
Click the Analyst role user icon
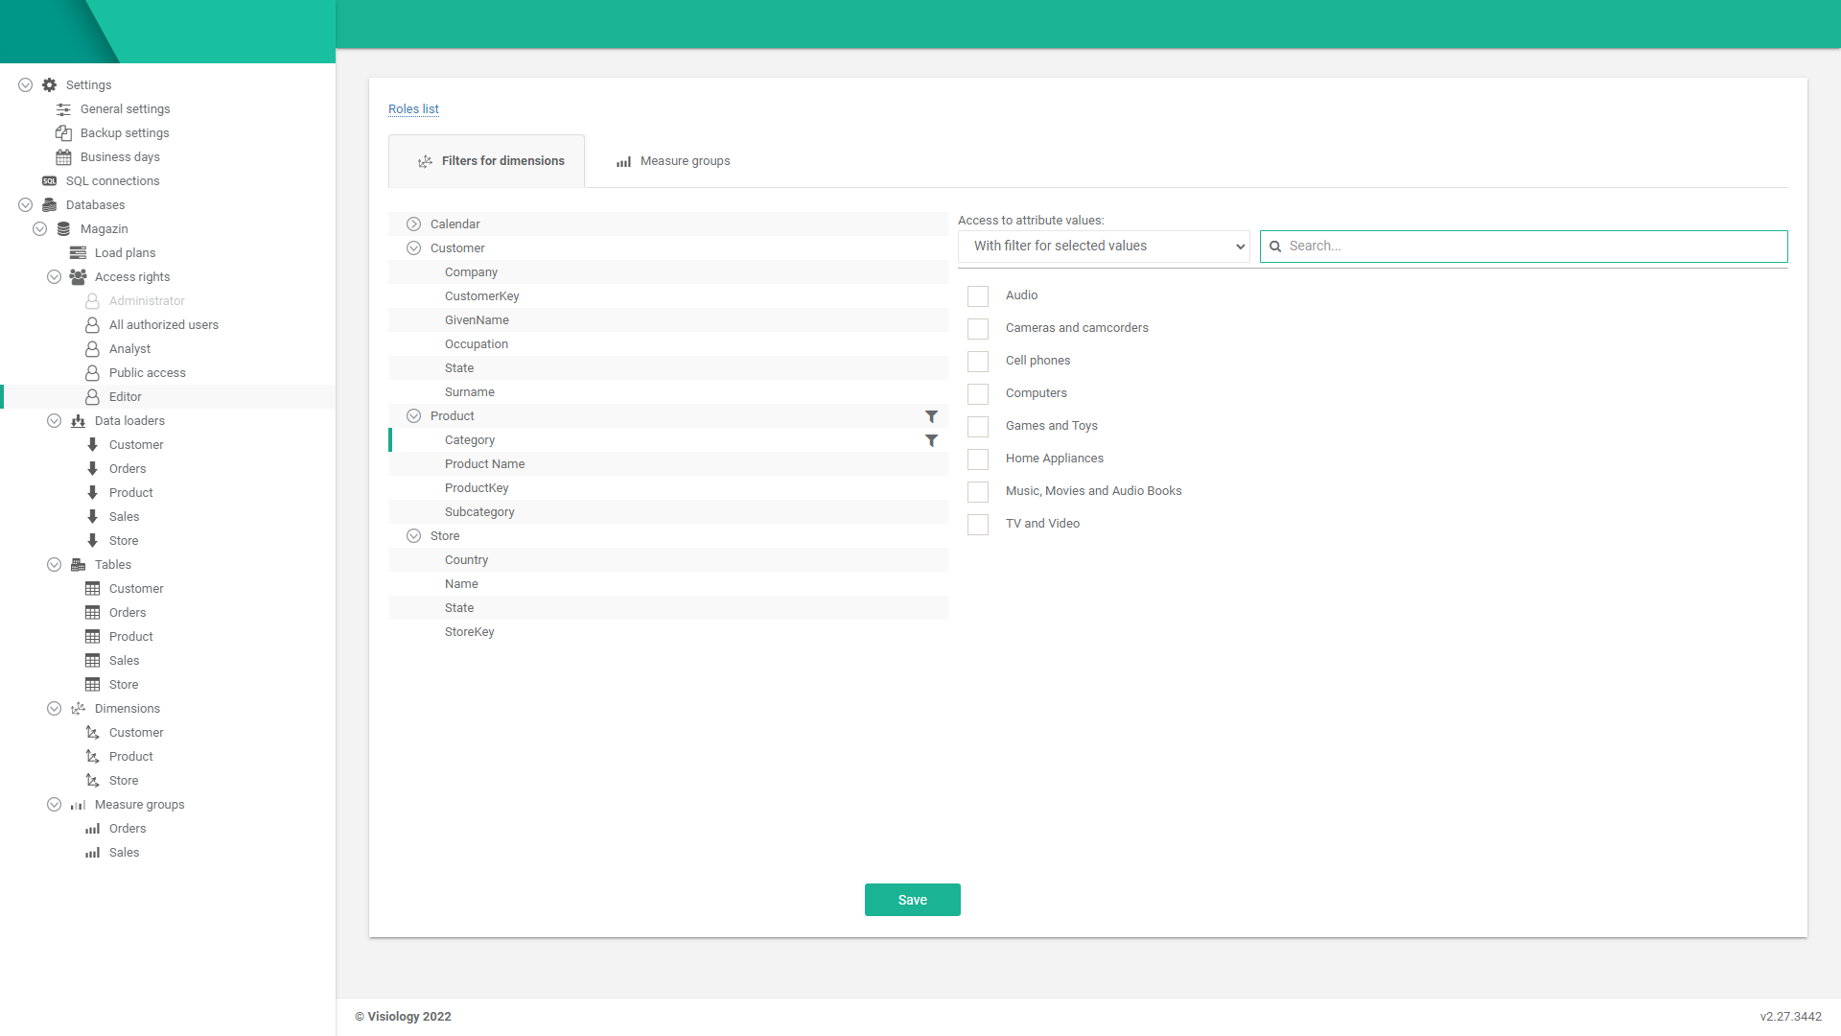92,349
